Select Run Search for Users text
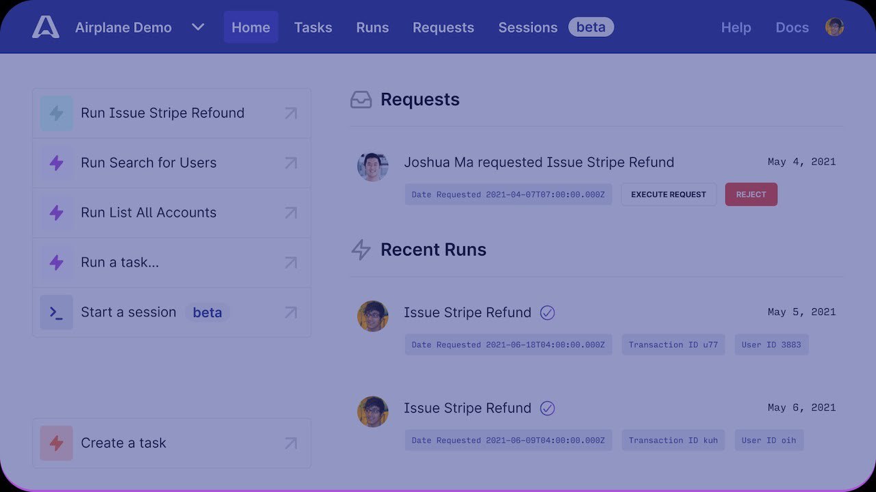Viewport: 876px width, 492px height. click(149, 163)
